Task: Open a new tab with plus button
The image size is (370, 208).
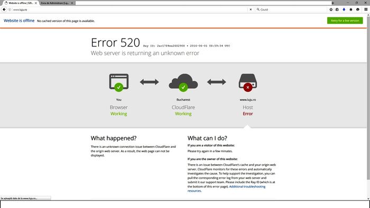Action: pyautogui.click(x=332, y=3)
